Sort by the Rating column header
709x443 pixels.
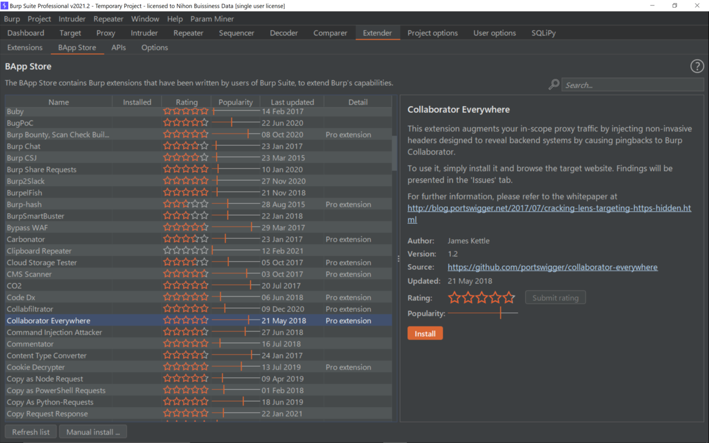click(187, 102)
